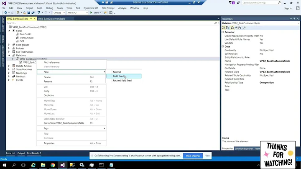Open File Explorer from the taskbar
The height and width of the screenshot is (169, 301).
pos(43,165)
